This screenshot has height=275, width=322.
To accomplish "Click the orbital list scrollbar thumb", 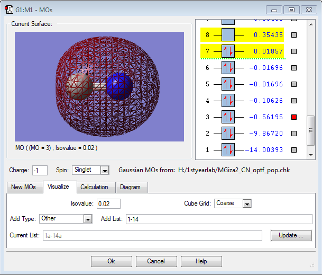I will point(311,130).
